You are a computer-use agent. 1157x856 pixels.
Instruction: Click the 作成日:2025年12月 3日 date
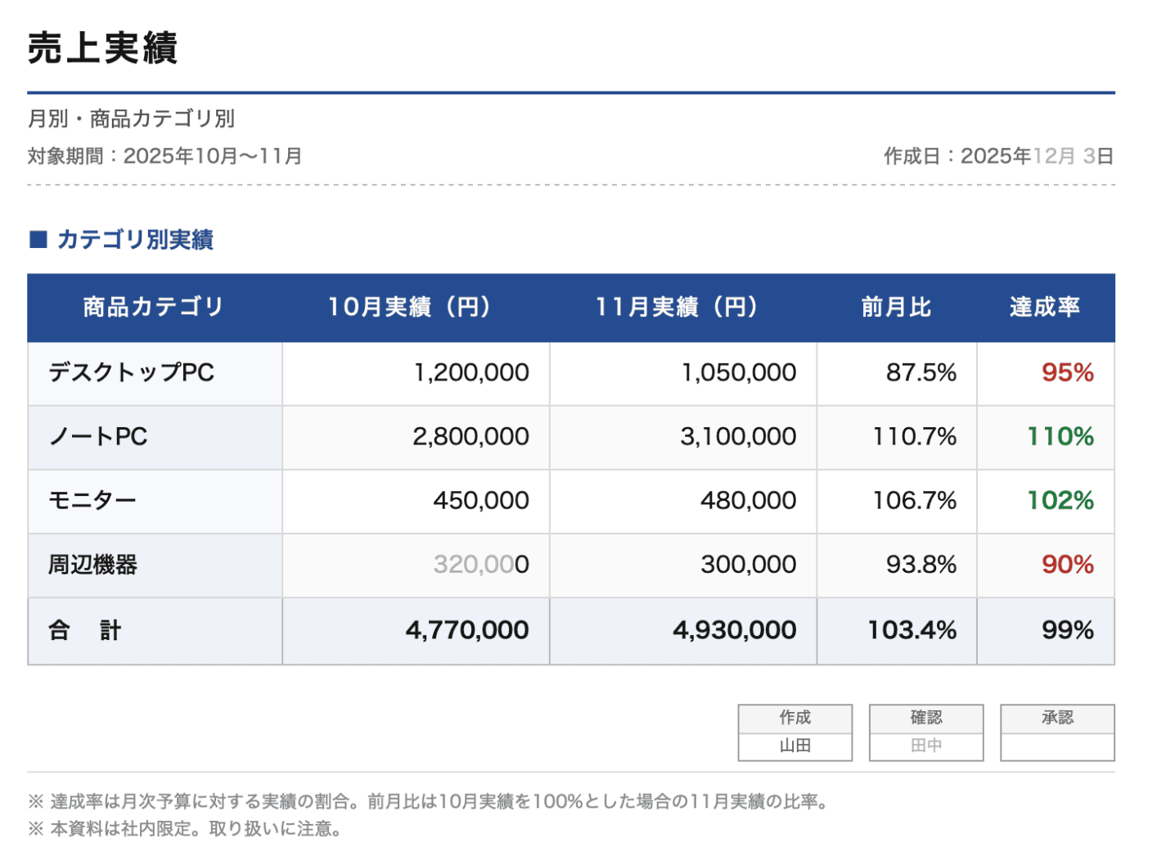pos(998,155)
